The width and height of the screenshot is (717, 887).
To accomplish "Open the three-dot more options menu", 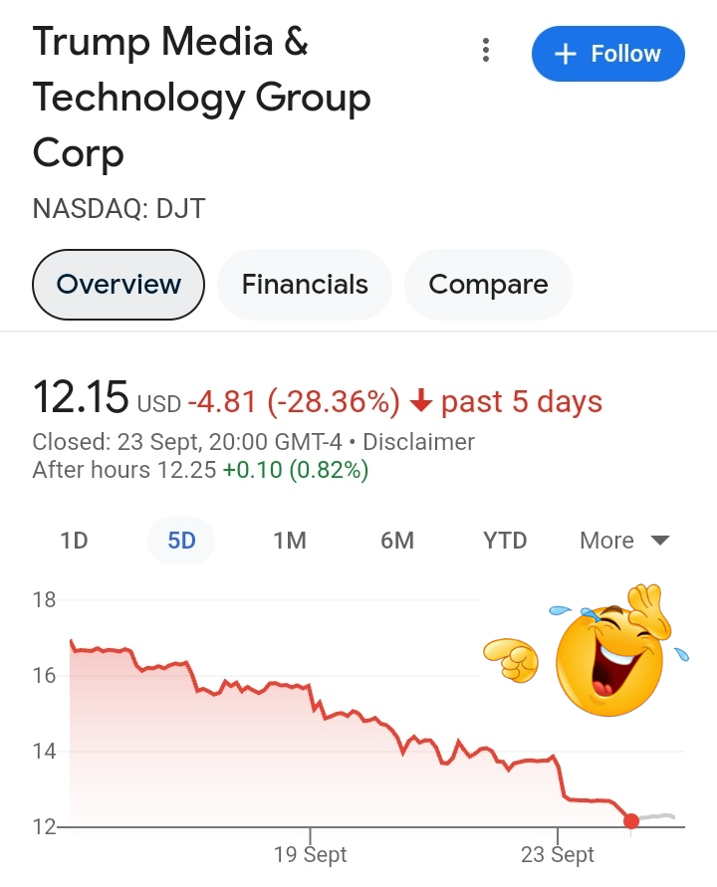I will point(486,51).
